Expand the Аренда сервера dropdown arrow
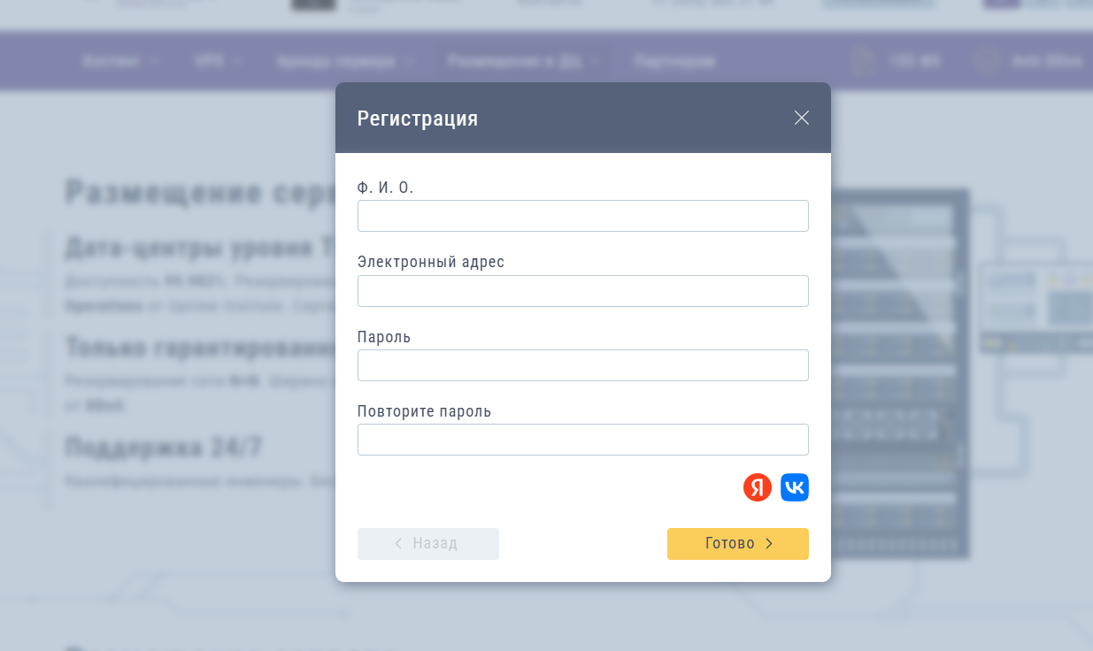Screen dimensions: 1093x651 click(x=410, y=62)
